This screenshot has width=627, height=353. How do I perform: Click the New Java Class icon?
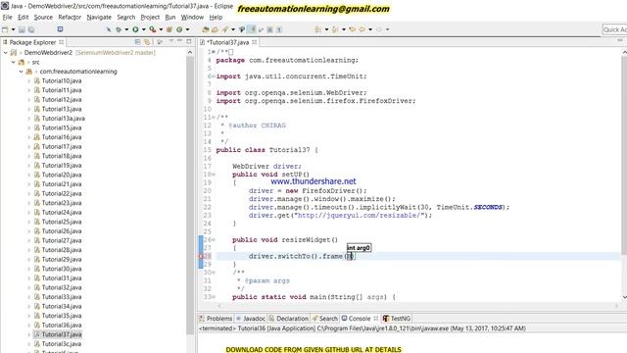[x=179, y=29]
